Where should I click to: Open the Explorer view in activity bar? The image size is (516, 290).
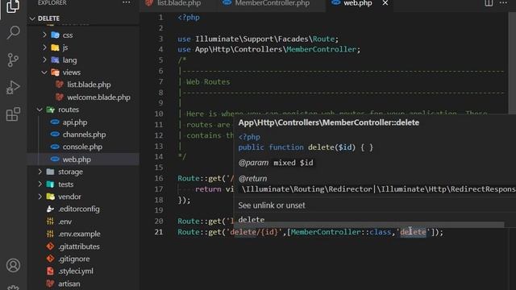(13, 6)
